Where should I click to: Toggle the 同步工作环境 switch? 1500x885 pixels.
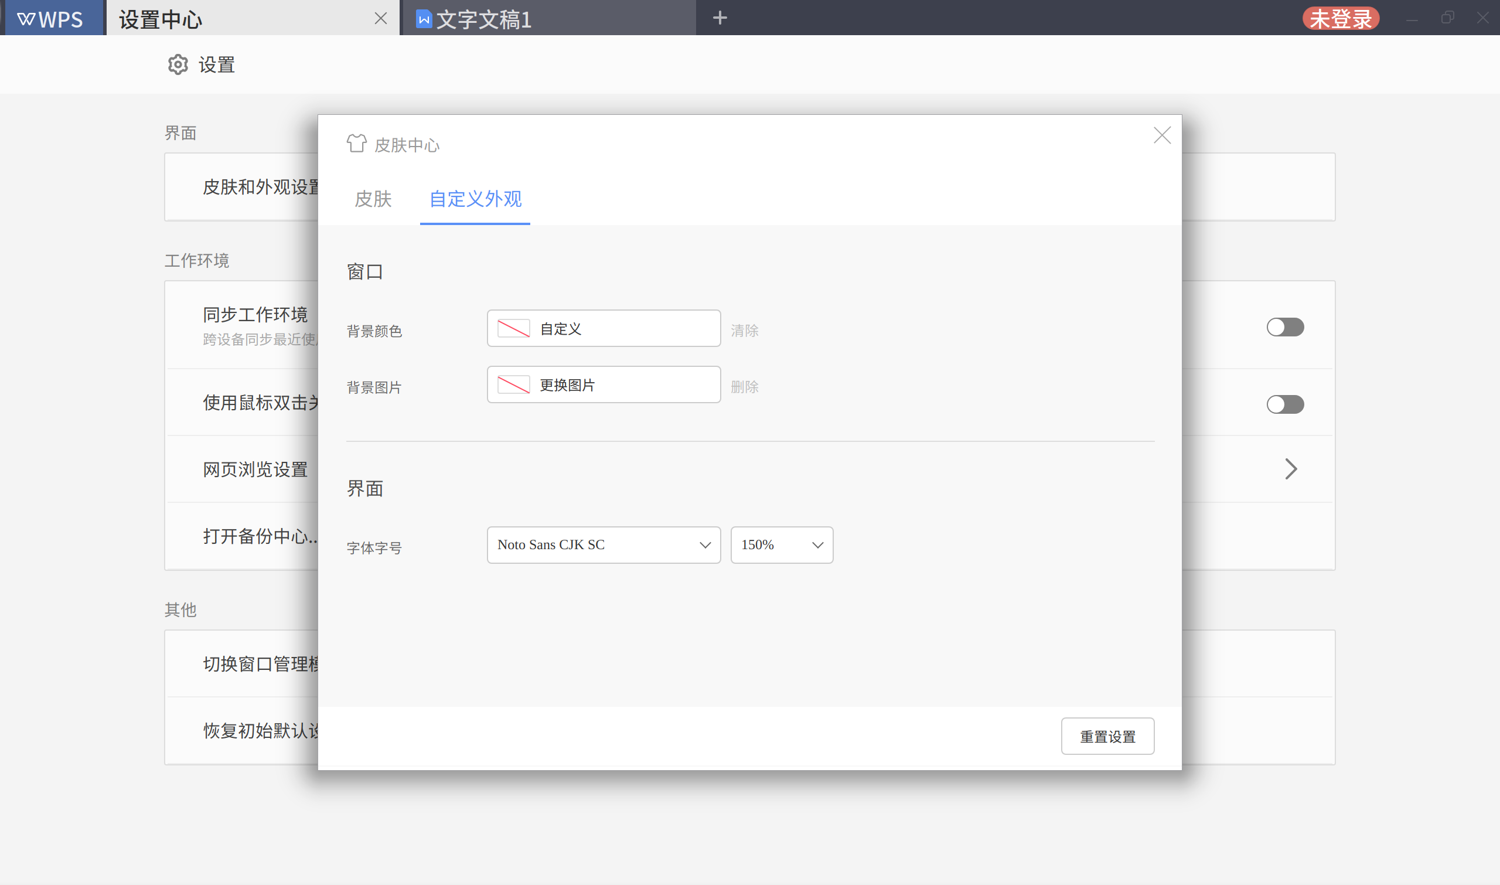point(1285,327)
